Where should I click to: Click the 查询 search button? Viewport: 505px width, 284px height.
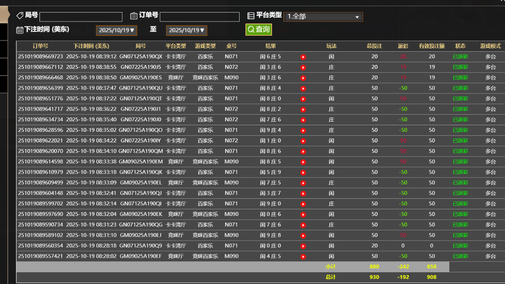click(258, 29)
